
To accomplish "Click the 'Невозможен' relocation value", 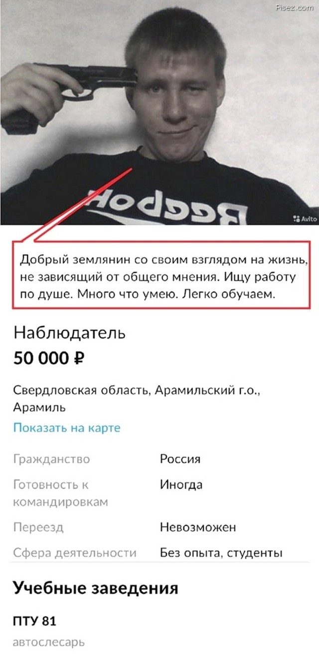I will click(x=198, y=527).
